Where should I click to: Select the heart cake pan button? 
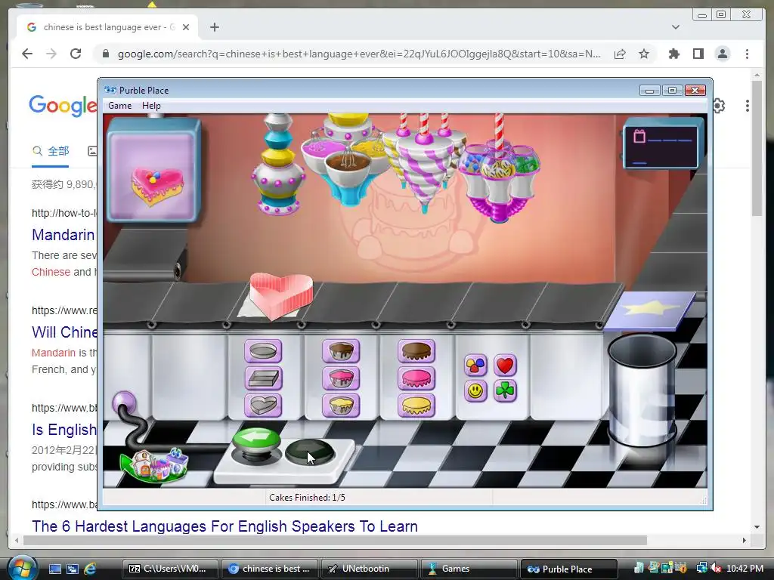pyautogui.click(x=263, y=406)
